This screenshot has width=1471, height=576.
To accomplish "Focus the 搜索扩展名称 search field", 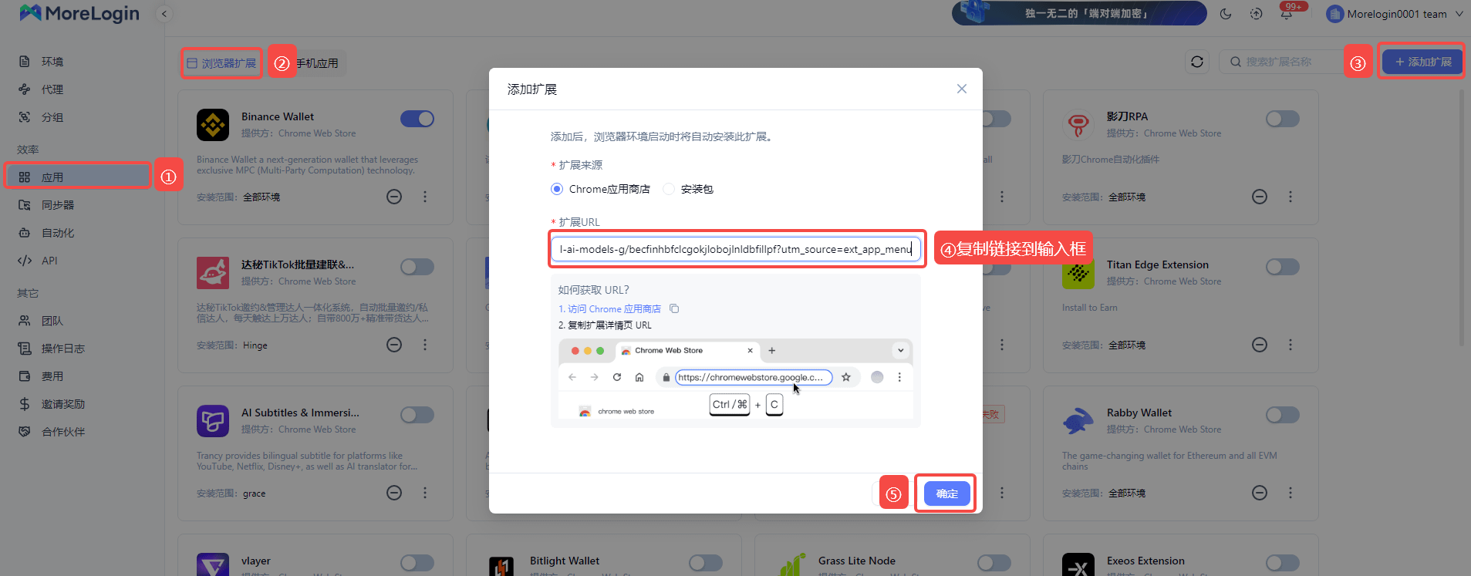I will [x=1282, y=62].
